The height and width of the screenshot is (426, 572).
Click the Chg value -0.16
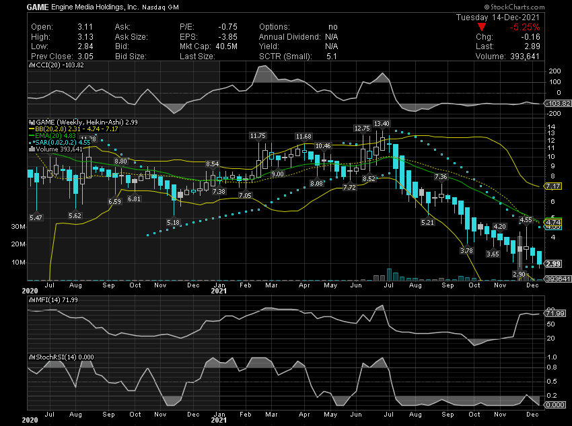click(x=530, y=37)
